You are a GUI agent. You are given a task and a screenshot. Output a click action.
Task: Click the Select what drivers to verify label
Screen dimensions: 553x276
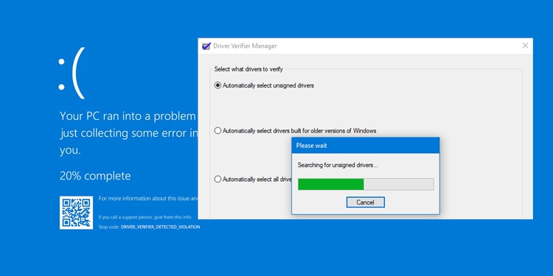(x=248, y=69)
